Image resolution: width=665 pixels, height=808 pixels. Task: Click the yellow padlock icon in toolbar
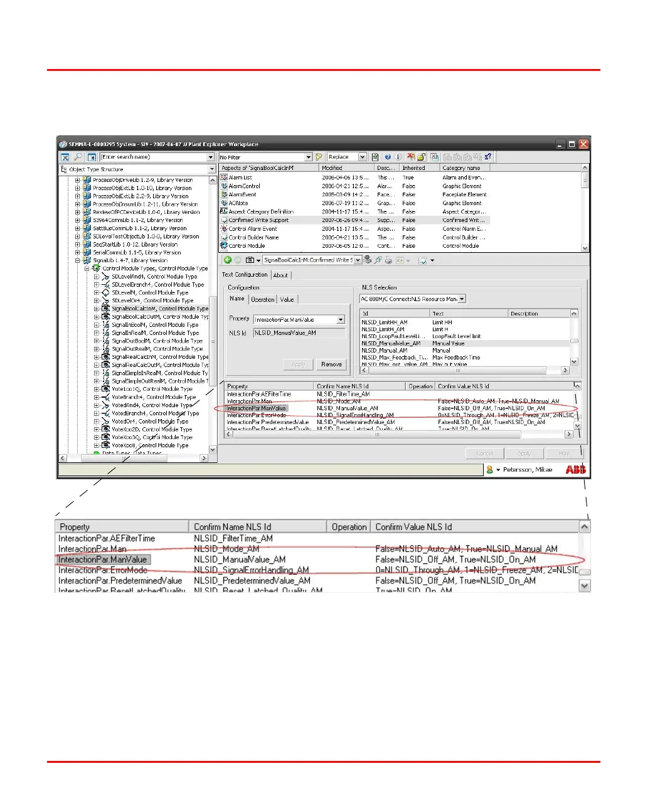[x=422, y=157]
